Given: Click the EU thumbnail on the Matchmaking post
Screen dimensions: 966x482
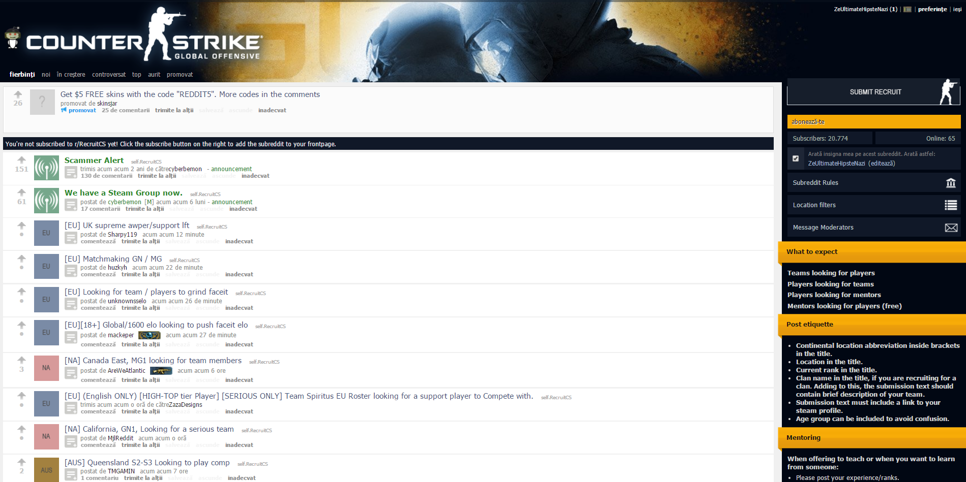Looking at the screenshot, I should [x=46, y=266].
